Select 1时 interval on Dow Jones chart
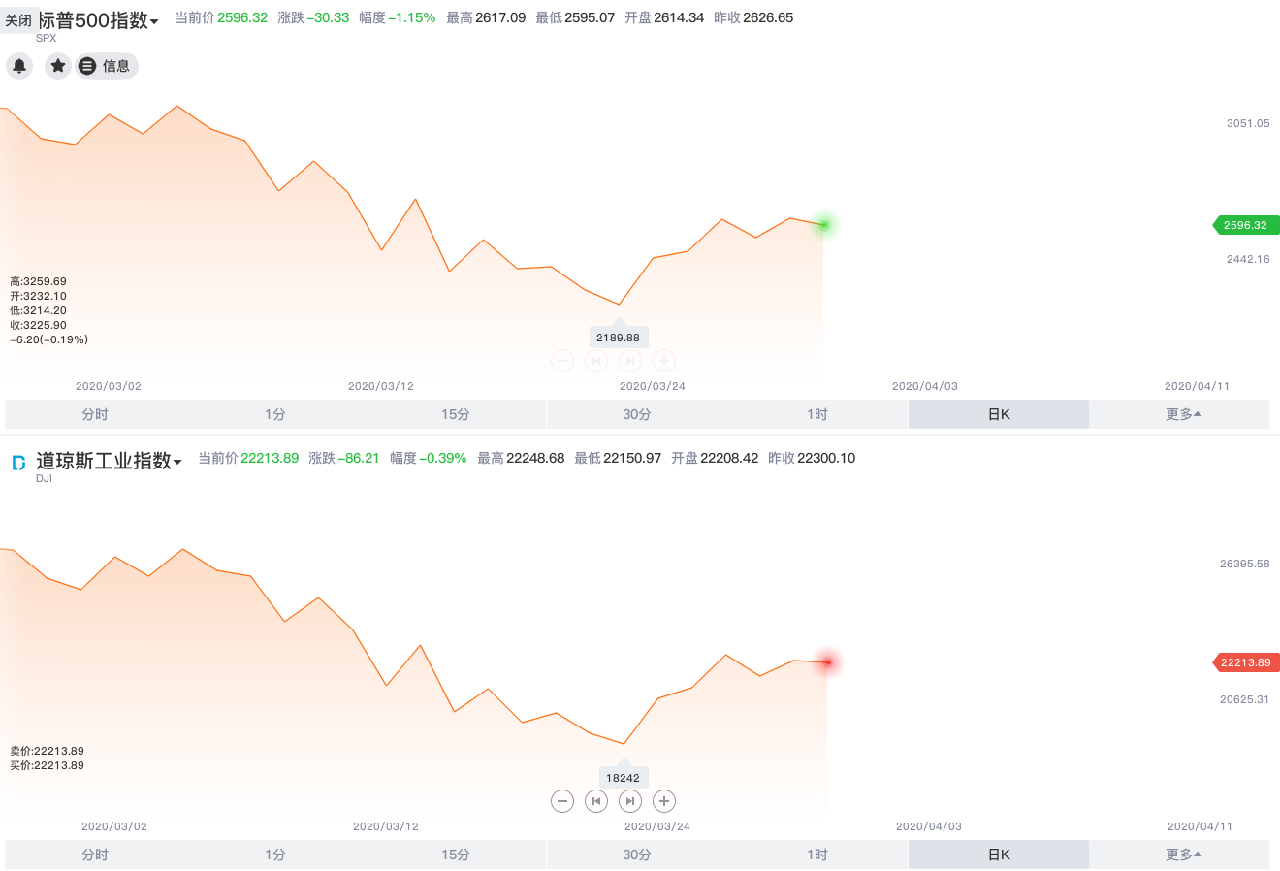Image resolution: width=1280 pixels, height=871 pixels. tap(817, 855)
